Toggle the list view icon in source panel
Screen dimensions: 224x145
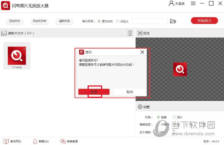(x=130, y=33)
